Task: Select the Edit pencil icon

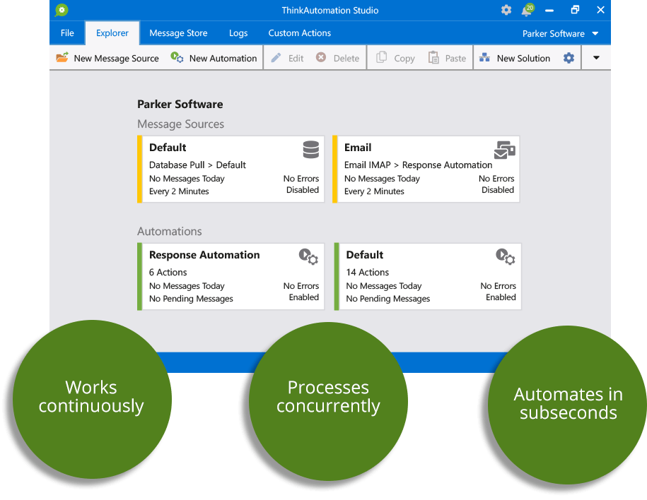Action: point(286,58)
